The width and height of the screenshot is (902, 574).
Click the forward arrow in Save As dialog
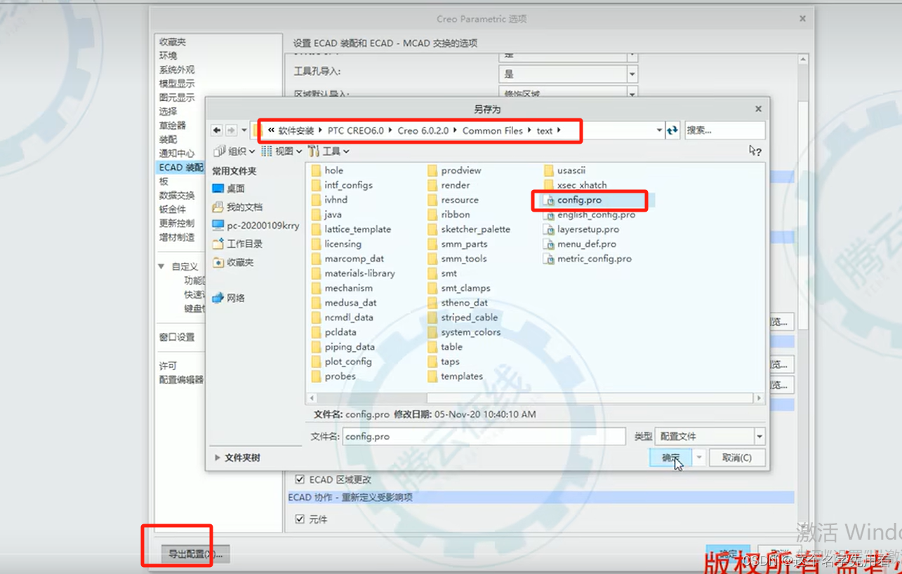[x=231, y=130]
